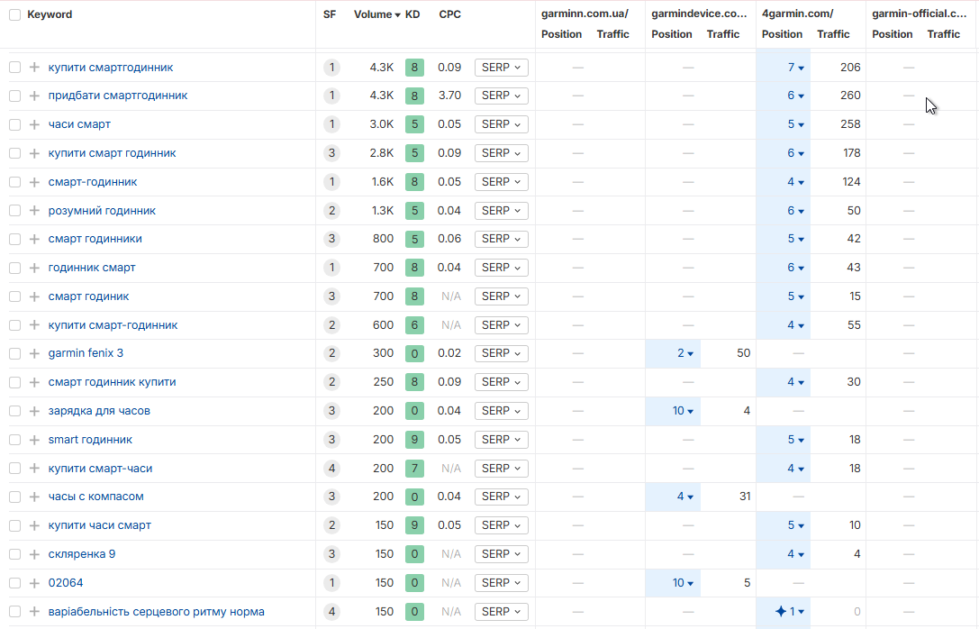Select checkbox for скляренка 9 row

click(15, 554)
